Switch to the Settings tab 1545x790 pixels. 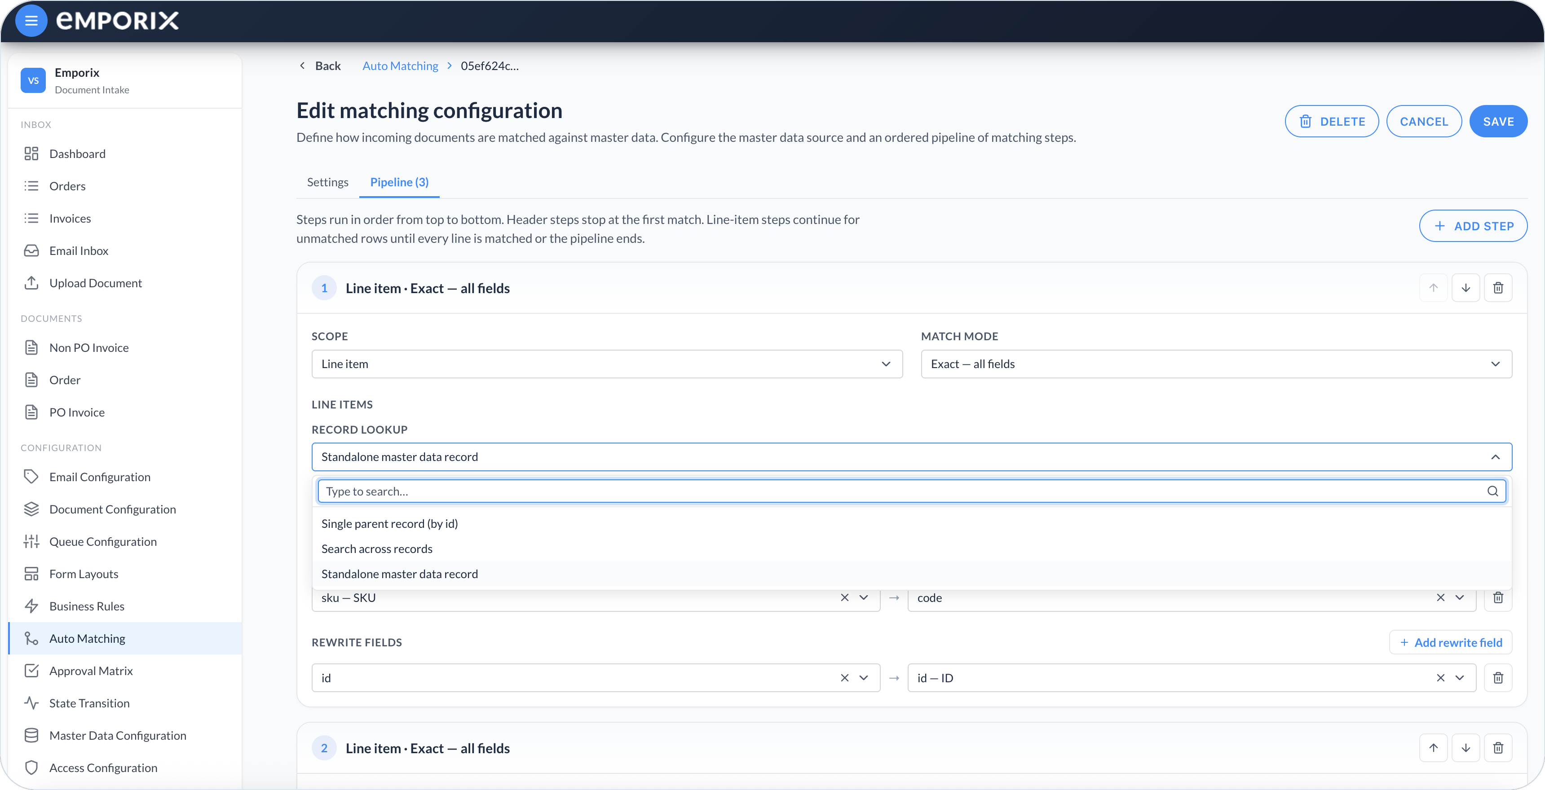(x=327, y=182)
